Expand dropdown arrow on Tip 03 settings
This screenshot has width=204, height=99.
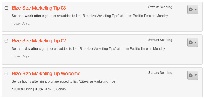click(196, 10)
